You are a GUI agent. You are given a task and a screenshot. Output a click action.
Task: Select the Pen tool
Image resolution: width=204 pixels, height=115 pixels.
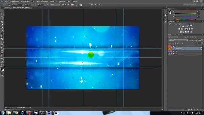[x=2, y=50]
